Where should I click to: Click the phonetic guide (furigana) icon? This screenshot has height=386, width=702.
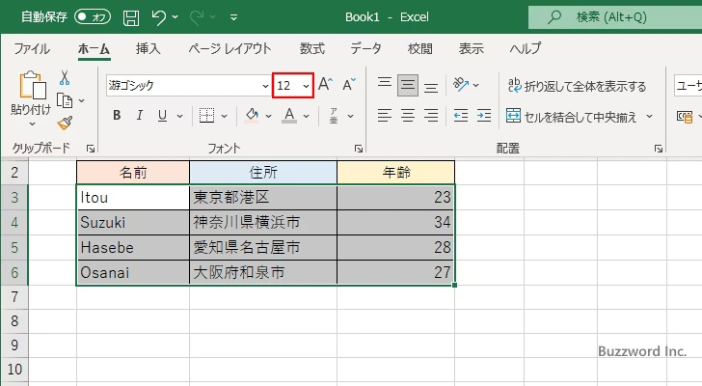334,116
